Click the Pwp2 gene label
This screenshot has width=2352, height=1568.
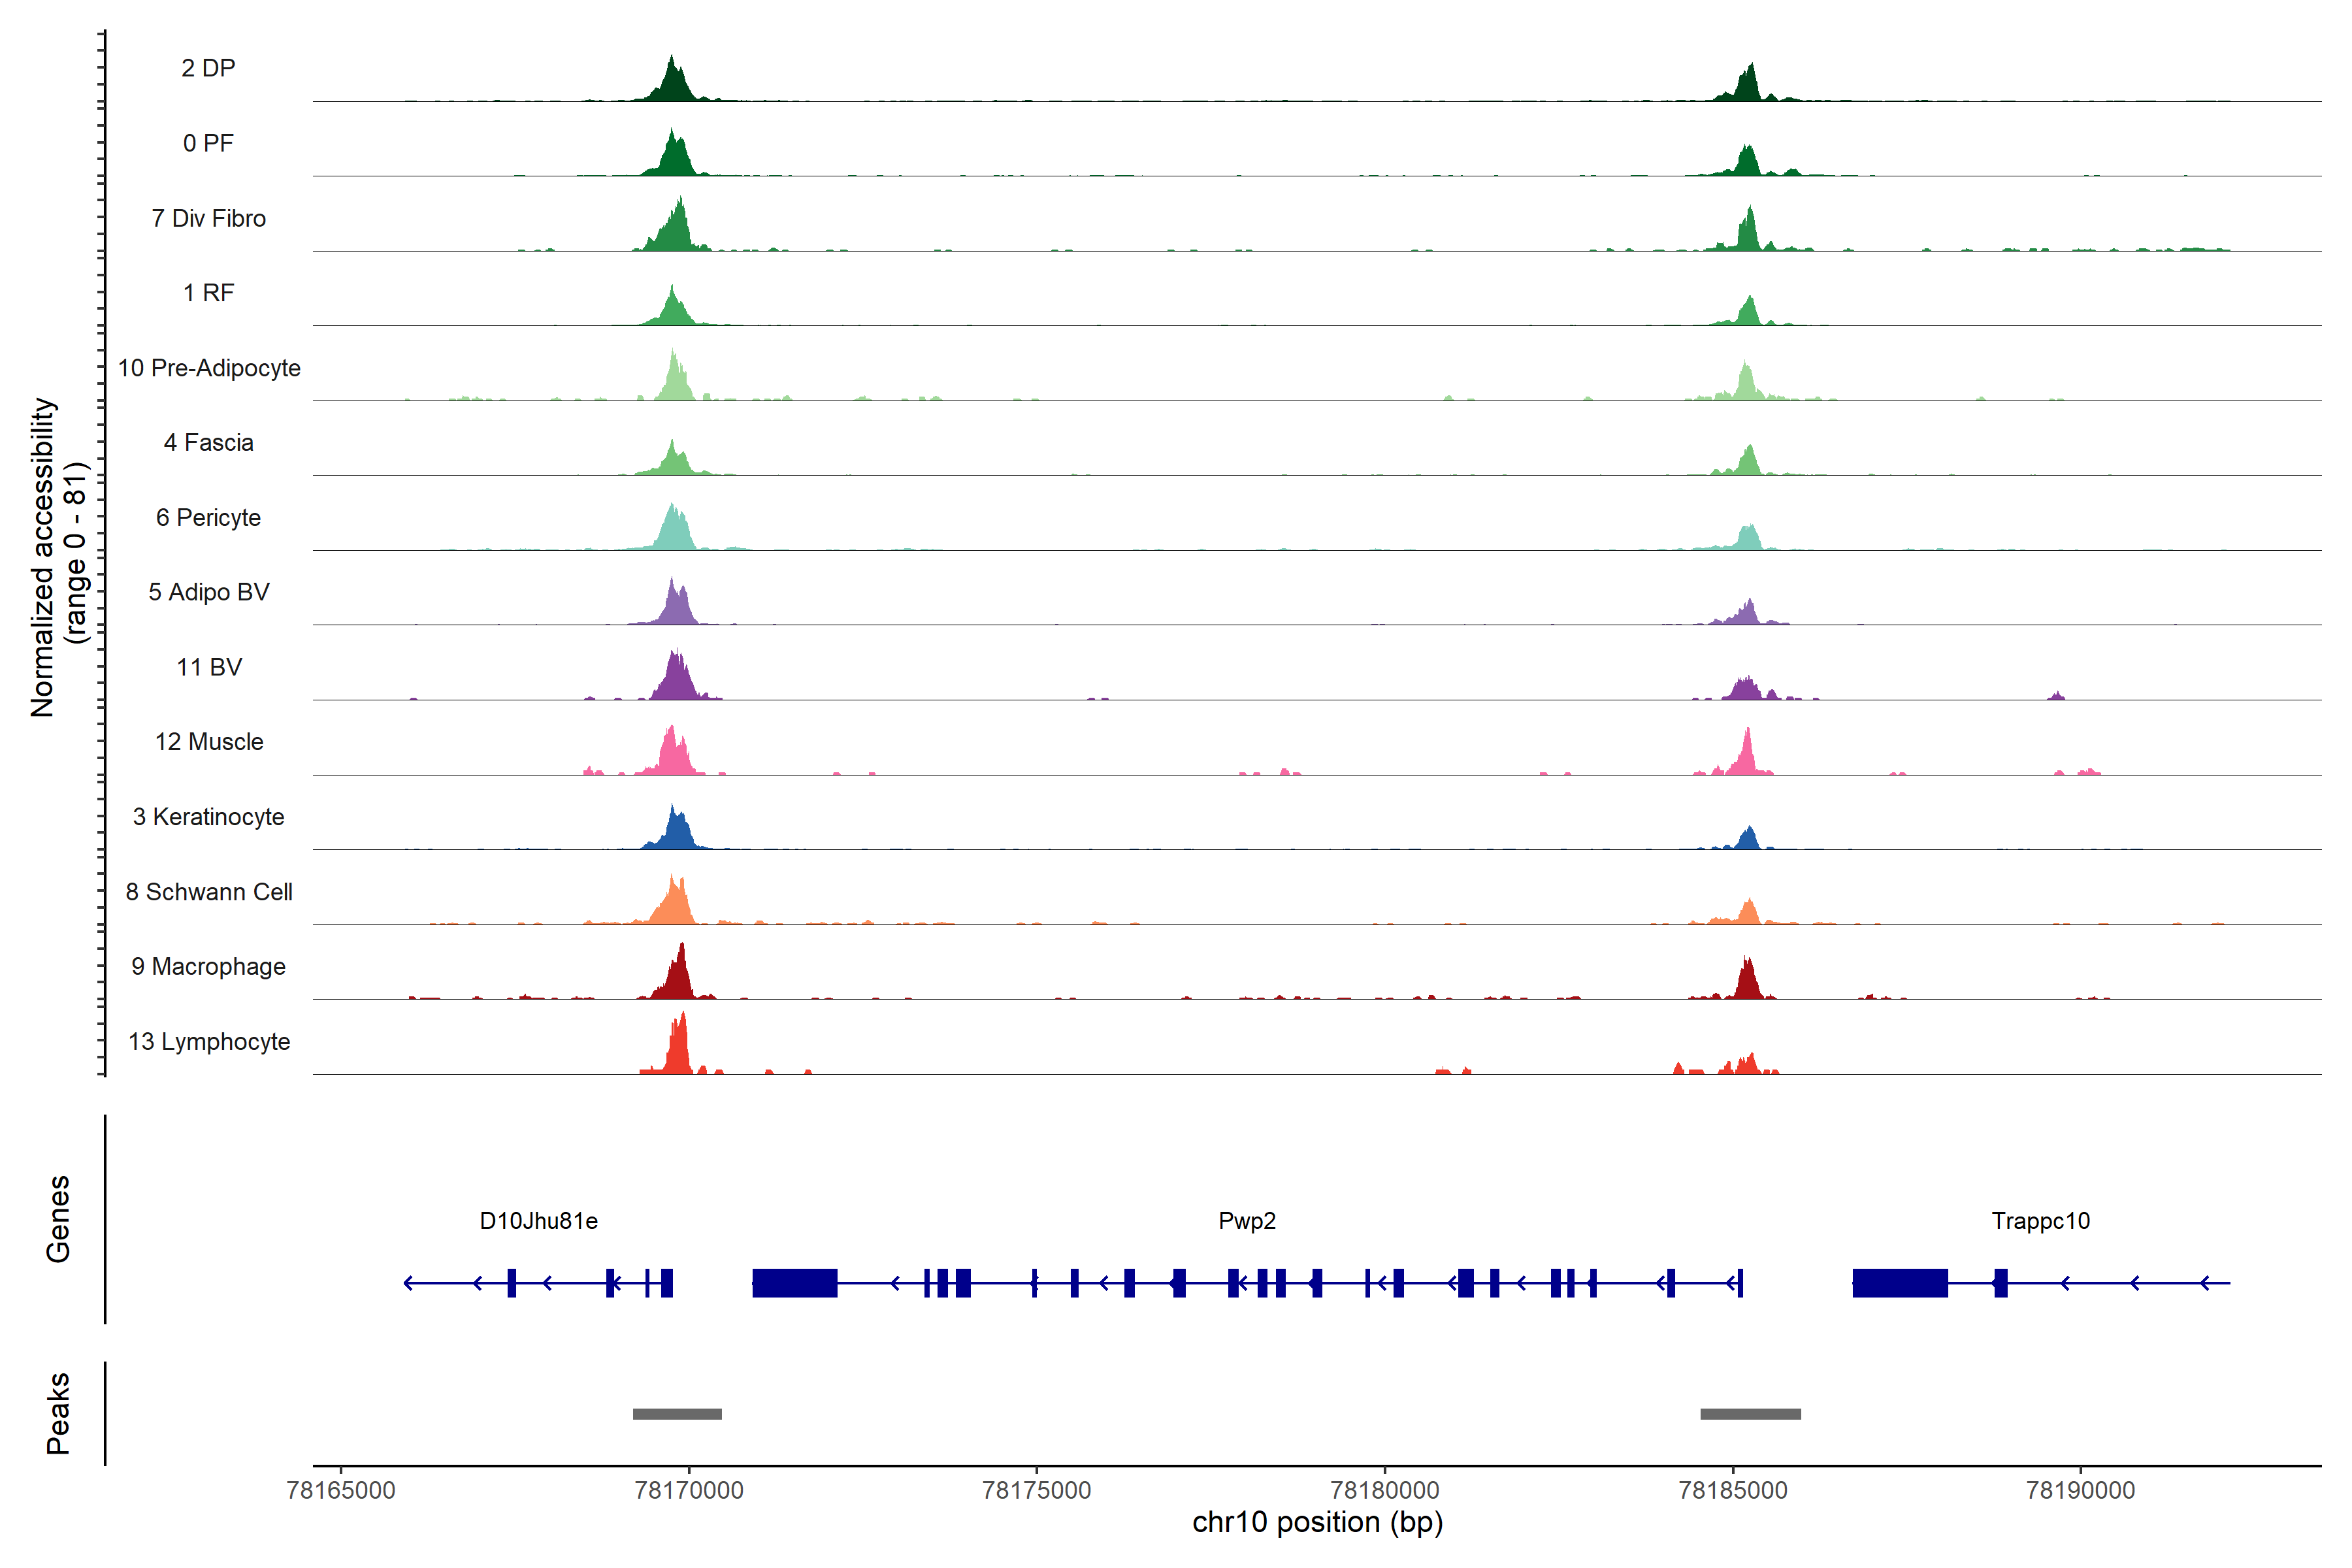tap(1246, 1220)
